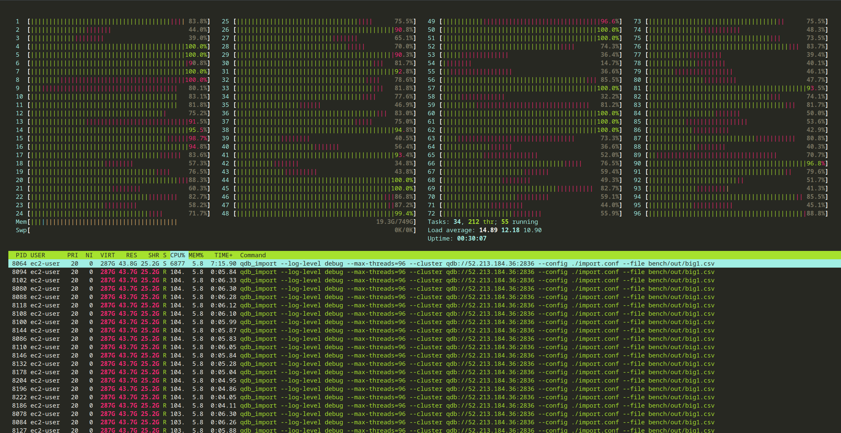Select the Command column header
This screenshot has width=841, height=433.
(x=253, y=255)
